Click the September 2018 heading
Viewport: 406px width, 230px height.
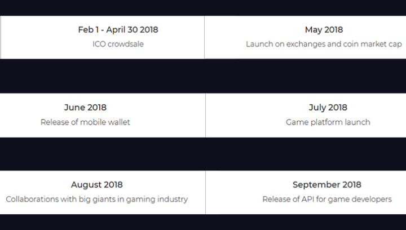[327, 185]
